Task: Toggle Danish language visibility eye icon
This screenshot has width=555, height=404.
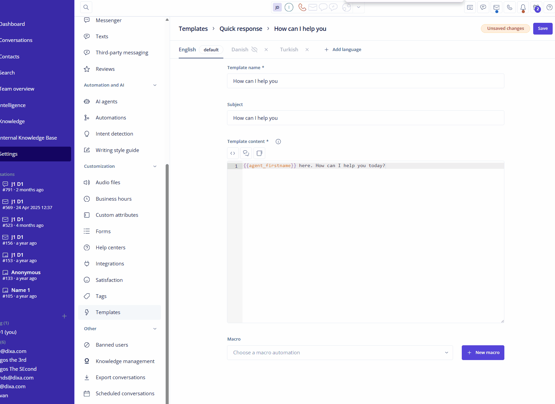Action: [x=255, y=50]
